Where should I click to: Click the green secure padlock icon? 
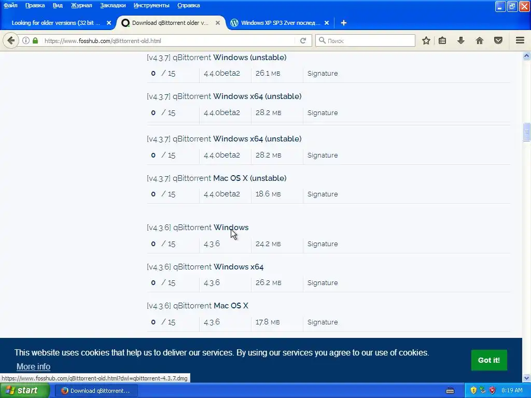[35, 40]
